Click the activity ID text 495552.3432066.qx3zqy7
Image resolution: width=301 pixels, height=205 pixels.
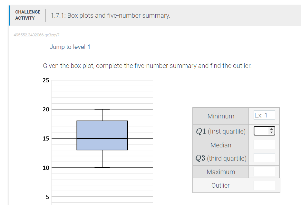36,35
